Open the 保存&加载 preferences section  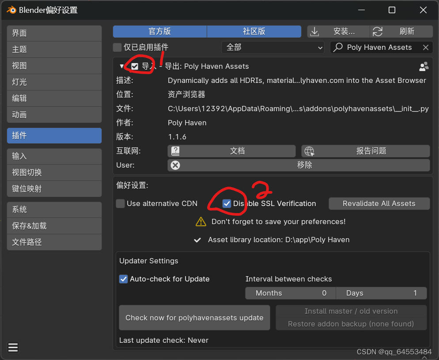pos(54,226)
